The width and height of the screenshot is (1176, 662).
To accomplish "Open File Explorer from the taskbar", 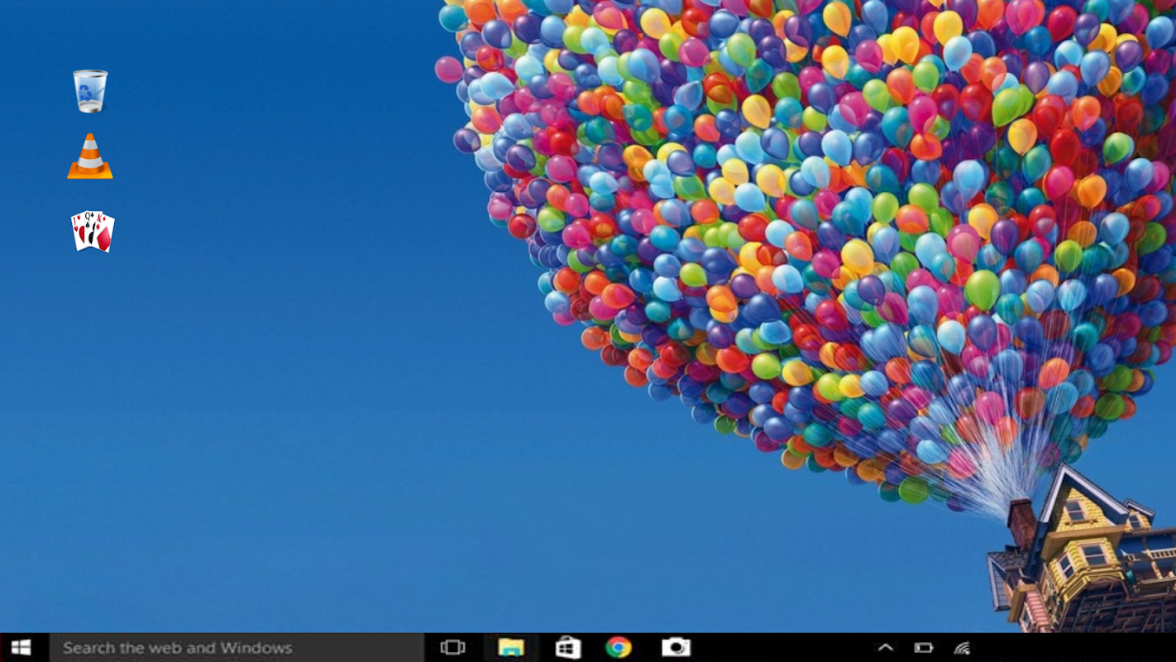I will point(511,647).
